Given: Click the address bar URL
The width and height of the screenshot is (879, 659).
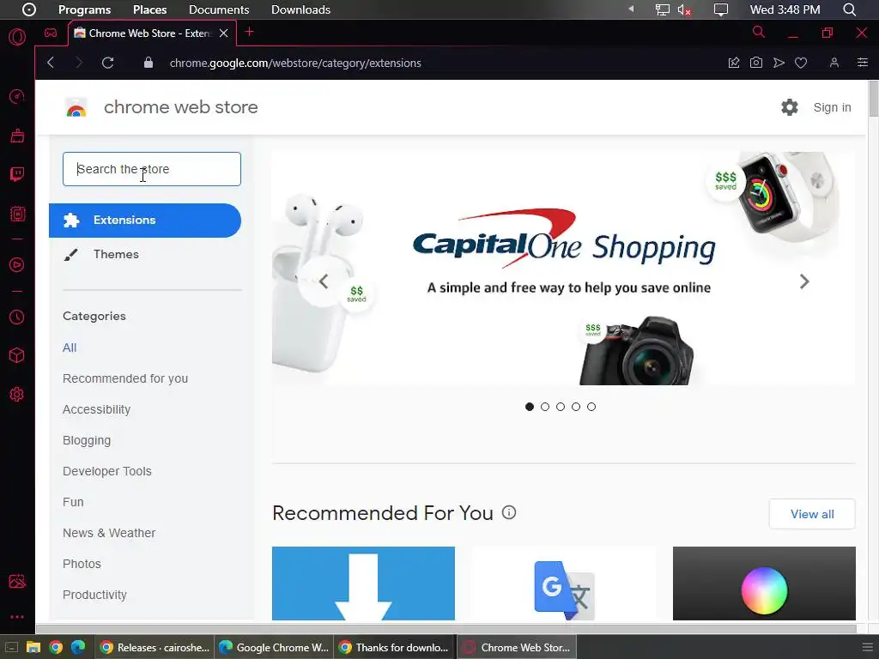Looking at the screenshot, I should [295, 63].
